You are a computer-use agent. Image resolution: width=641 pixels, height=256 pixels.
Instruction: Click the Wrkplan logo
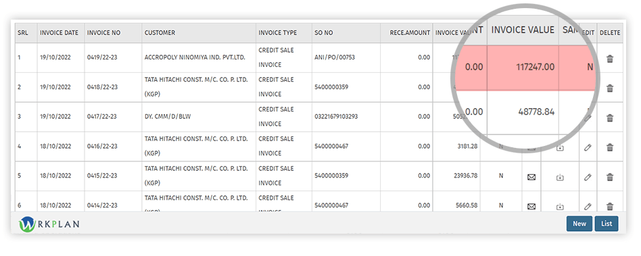click(49, 224)
